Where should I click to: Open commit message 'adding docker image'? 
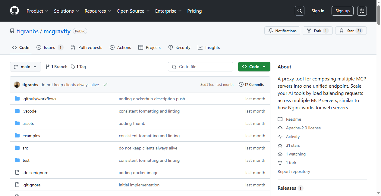139,173
